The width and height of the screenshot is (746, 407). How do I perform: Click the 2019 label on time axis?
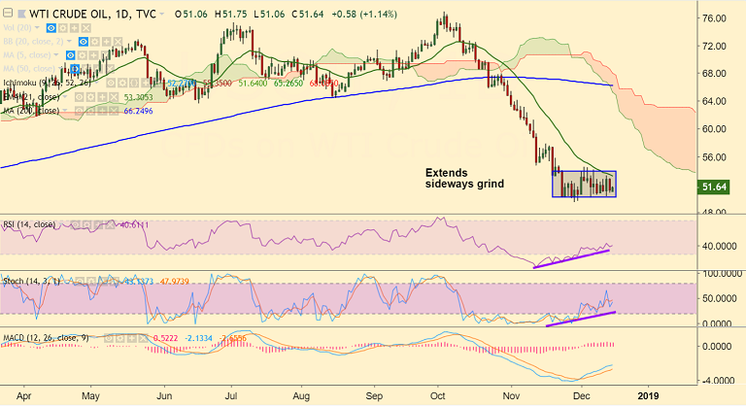(x=648, y=396)
